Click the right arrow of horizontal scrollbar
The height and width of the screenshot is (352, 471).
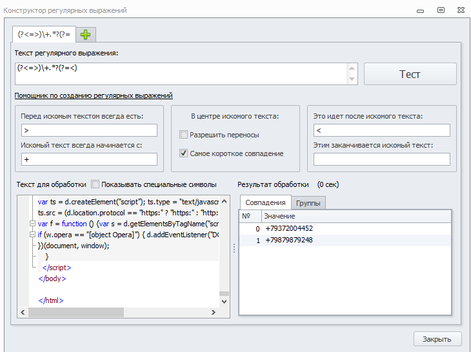[214, 313]
